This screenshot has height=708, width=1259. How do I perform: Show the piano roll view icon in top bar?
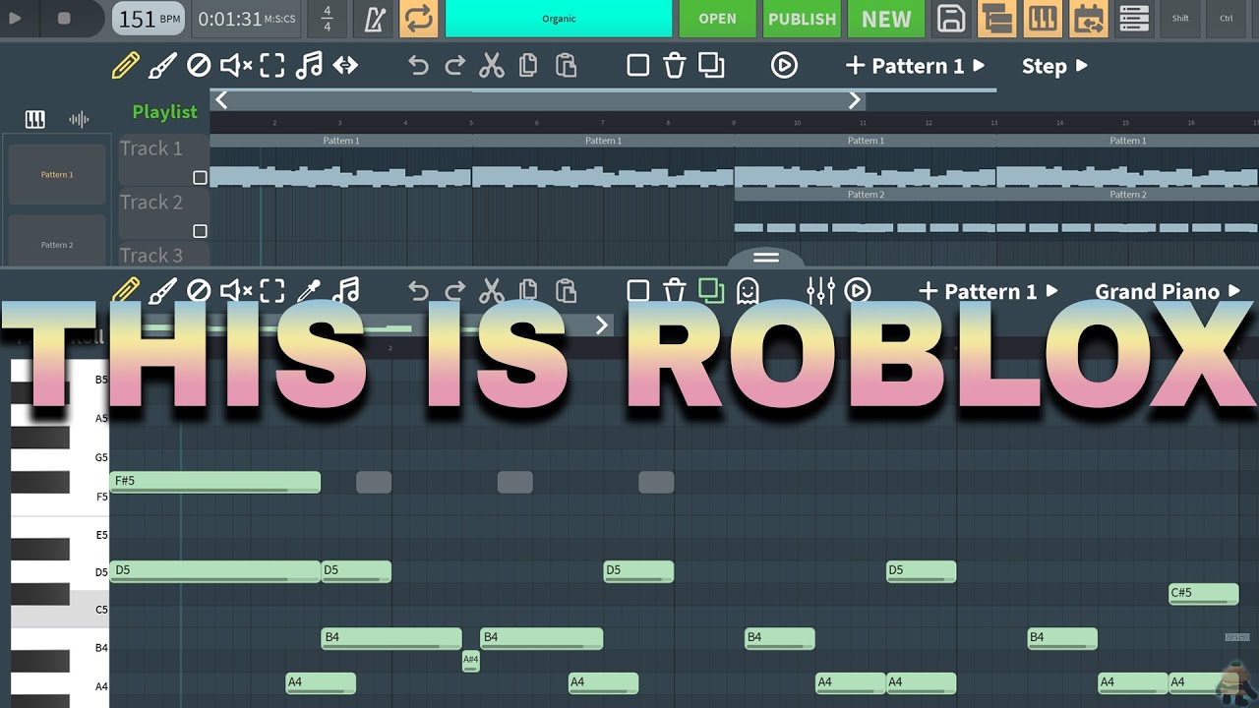[x=1043, y=19]
